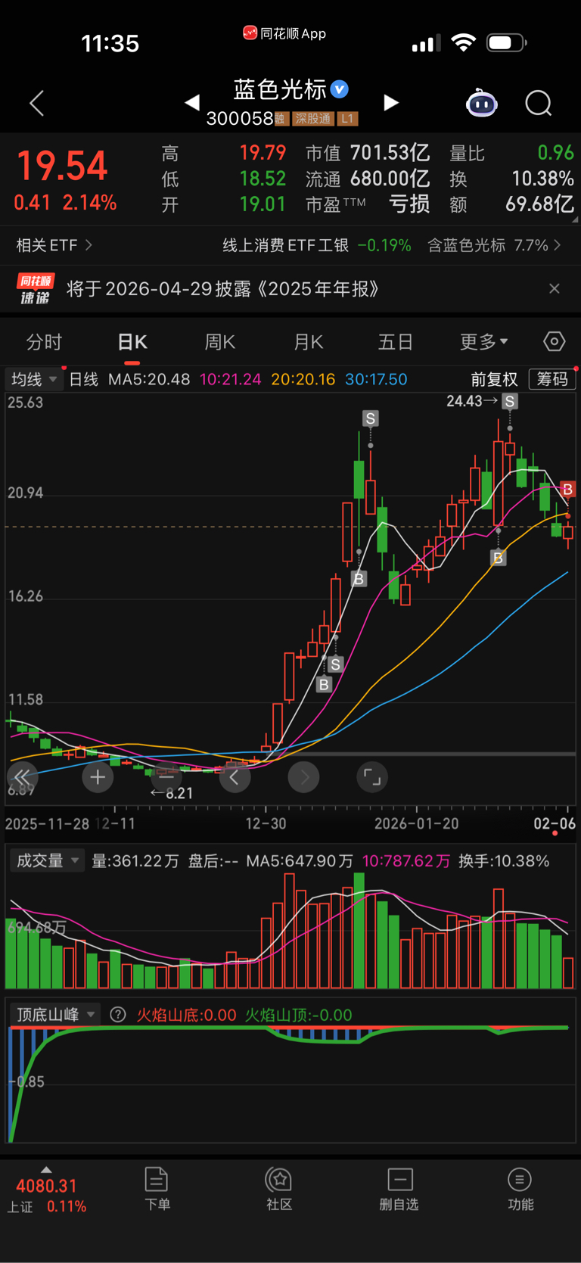Screen dimensions: 581x1263
Task: Tap the 同花顺速递 news badge
Action: (x=35, y=289)
